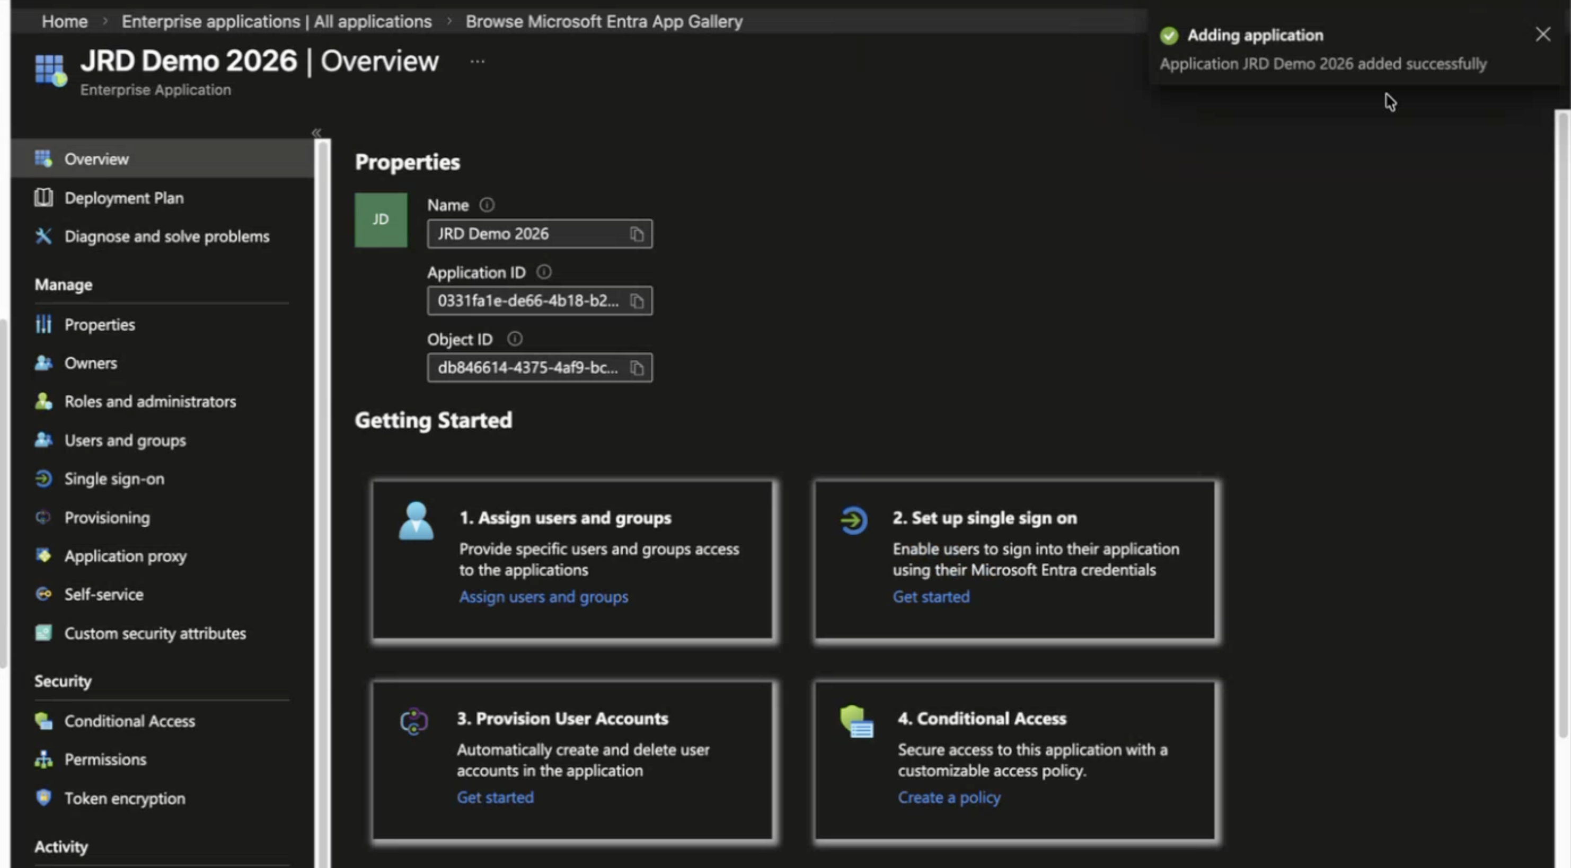Click the Application ID text field
Viewport: 1571px width, 868px height.
click(540, 301)
